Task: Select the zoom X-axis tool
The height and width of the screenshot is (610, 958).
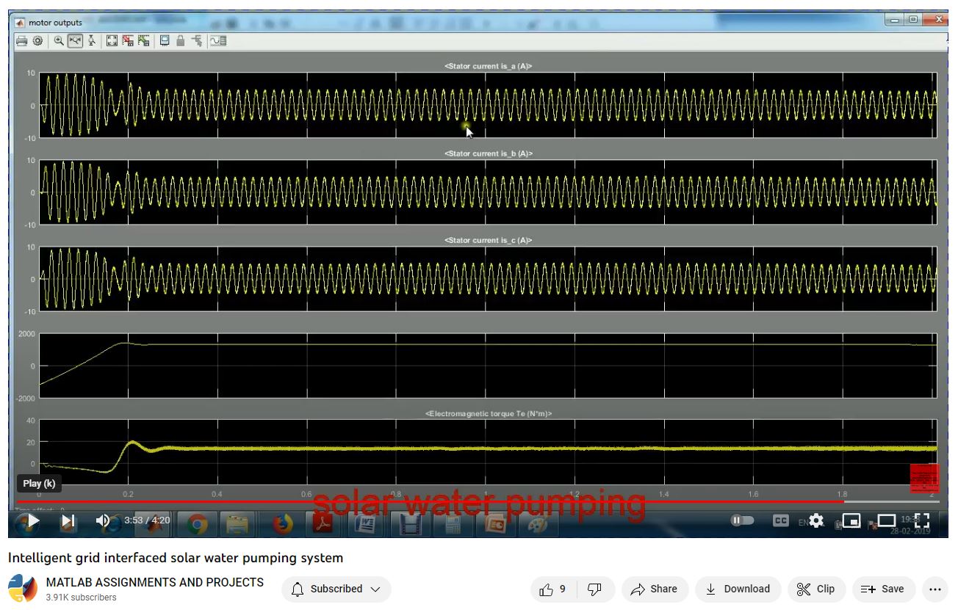Action: (75, 41)
